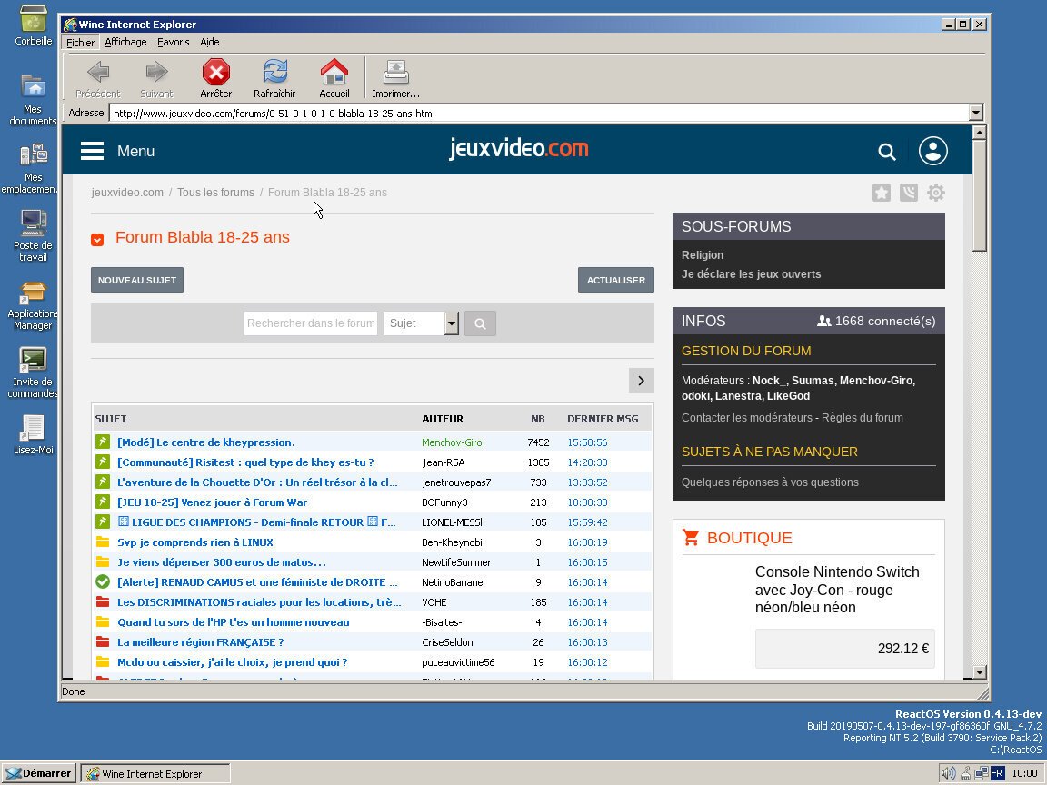Expand the address bar dropdown arrow
This screenshot has height=785, width=1047.
tap(975, 114)
